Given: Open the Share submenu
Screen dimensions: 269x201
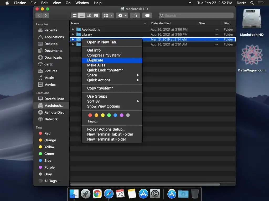Looking at the screenshot, I should click(x=112, y=75).
